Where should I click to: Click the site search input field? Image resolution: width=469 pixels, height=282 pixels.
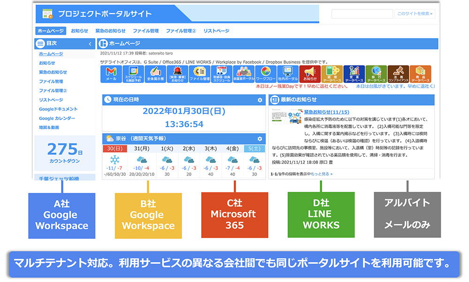coord(362,14)
